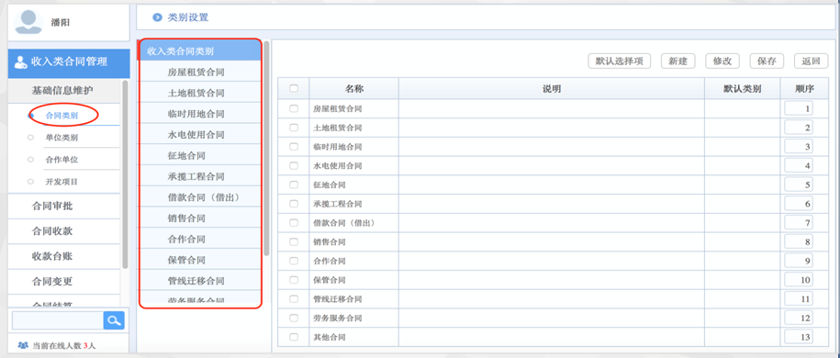The height and width of the screenshot is (358, 840).
Task: Check the box for 征地合同 row
Action: (294, 185)
